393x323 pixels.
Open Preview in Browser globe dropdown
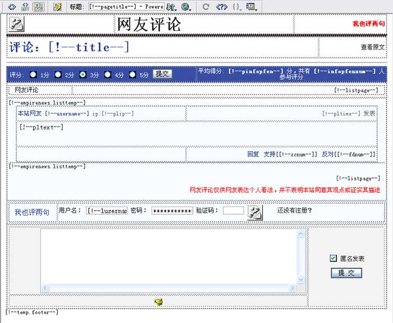[186, 7]
